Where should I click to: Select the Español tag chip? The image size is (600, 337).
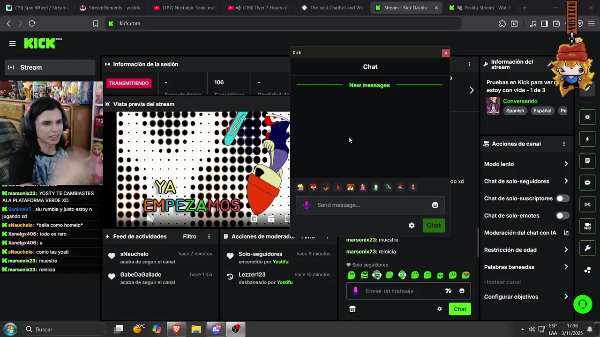pos(542,111)
